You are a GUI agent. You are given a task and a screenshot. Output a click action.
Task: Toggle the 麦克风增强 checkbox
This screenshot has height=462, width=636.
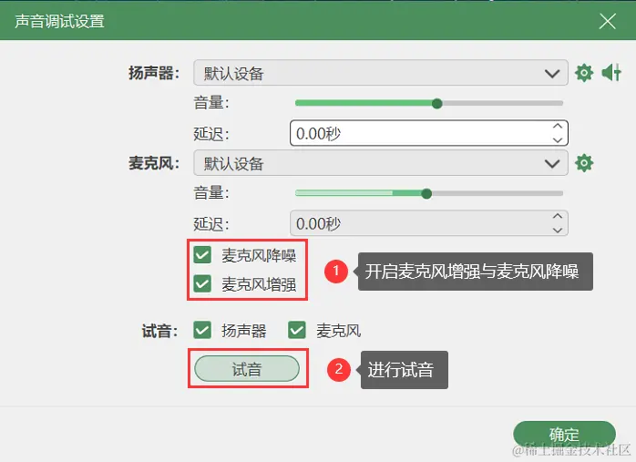click(202, 284)
